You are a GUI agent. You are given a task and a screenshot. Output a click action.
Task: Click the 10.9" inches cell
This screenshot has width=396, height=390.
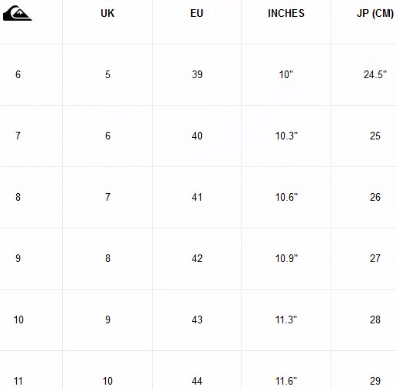click(286, 258)
